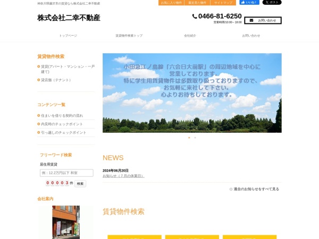Click the hero banner sky image
Viewport: 319px width, 239px height.
tap(192, 93)
